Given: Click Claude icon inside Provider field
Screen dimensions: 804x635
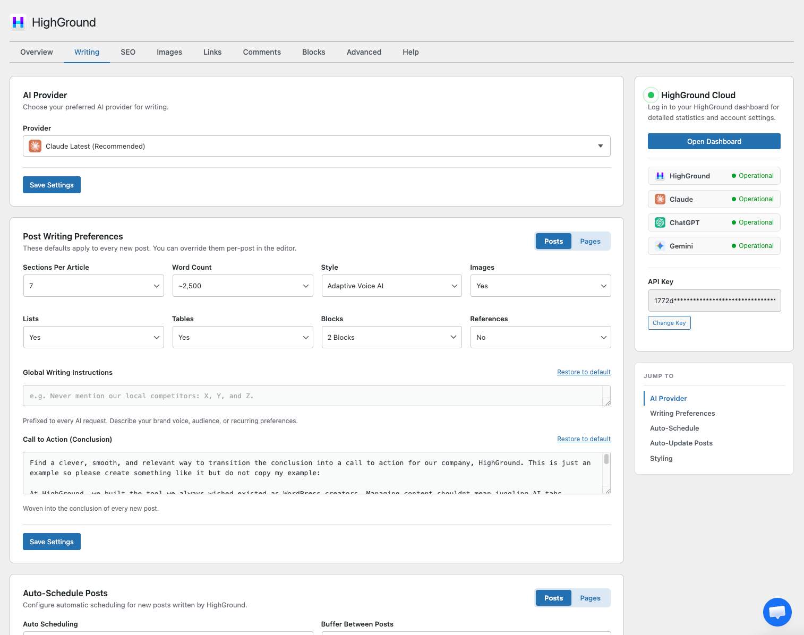Looking at the screenshot, I should coord(35,146).
